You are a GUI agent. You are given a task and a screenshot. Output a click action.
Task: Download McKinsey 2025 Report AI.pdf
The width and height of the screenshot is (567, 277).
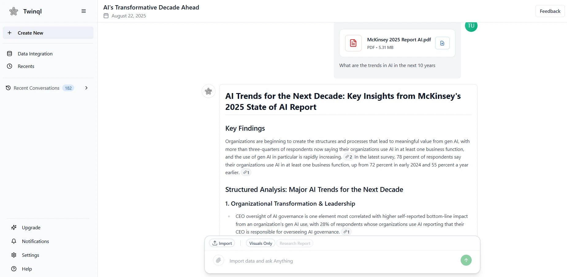442,43
